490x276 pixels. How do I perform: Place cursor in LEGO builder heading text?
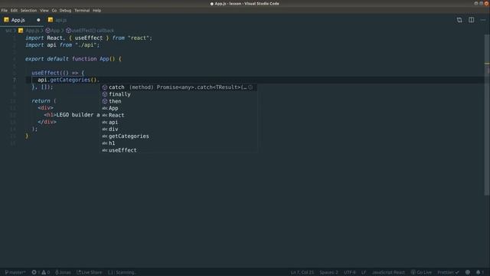click(x=78, y=115)
